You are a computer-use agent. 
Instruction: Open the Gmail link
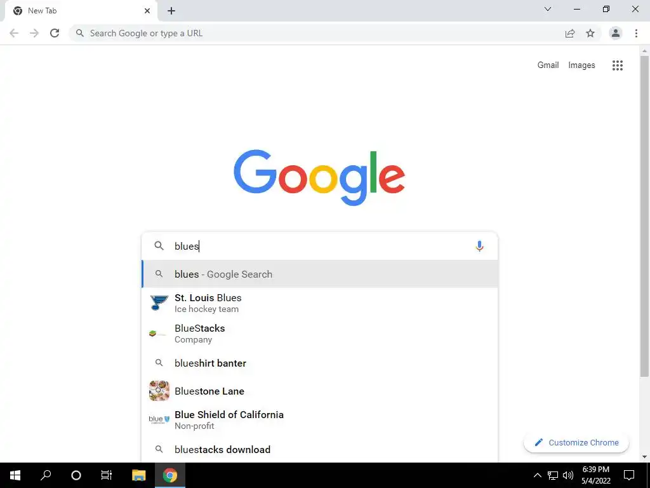point(548,65)
